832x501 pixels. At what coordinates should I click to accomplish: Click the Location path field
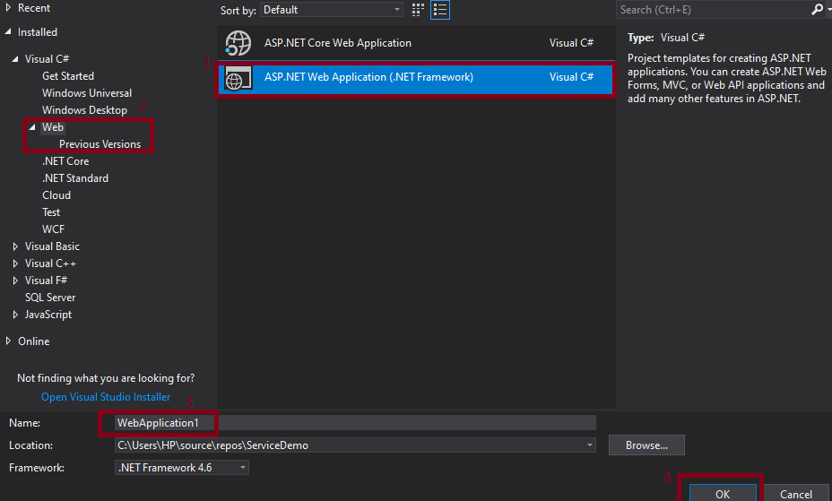pyautogui.click(x=355, y=445)
